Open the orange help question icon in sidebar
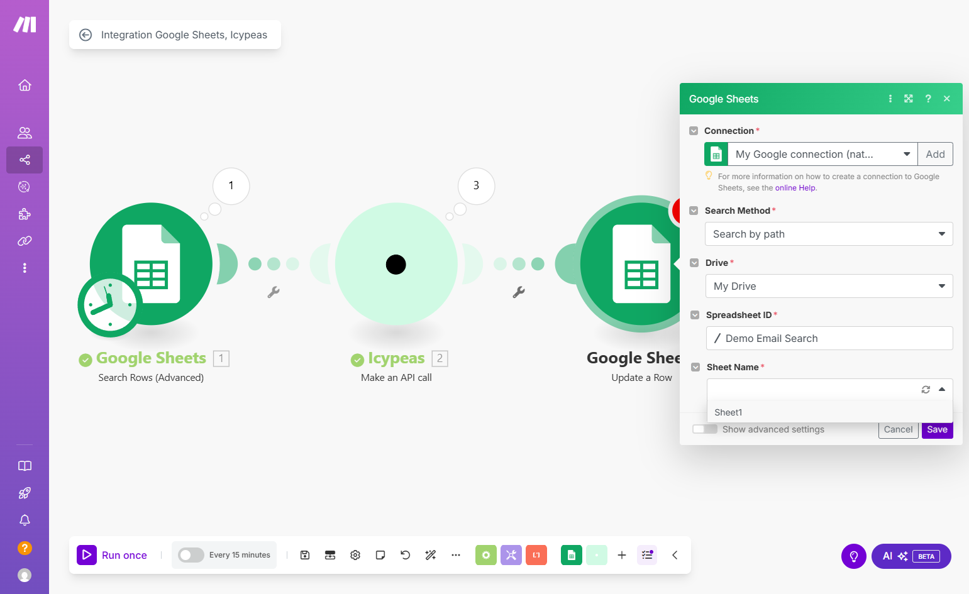This screenshot has width=969, height=594. click(25, 548)
